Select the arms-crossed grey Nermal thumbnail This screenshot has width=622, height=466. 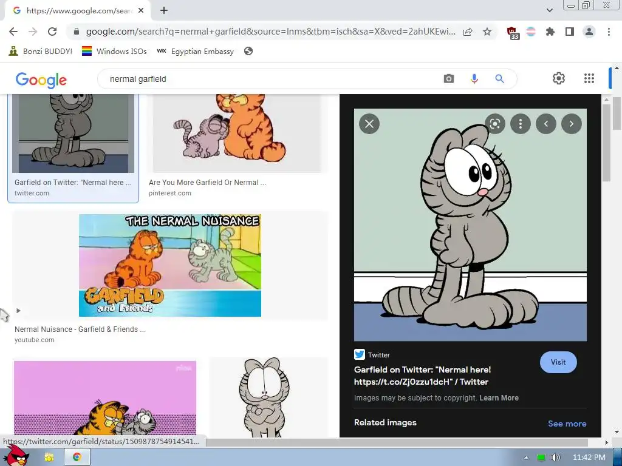click(268, 397)
